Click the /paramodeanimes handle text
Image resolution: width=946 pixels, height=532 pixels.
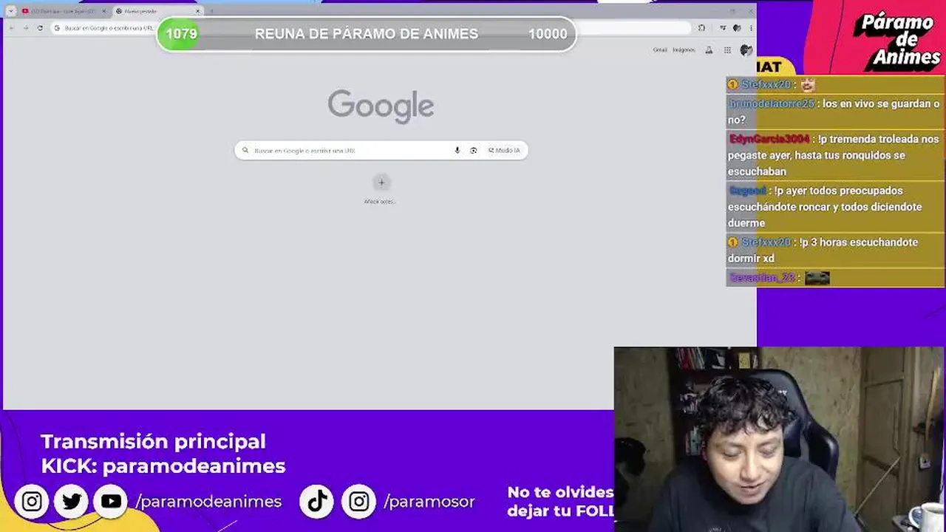click(x=208, y=502)
